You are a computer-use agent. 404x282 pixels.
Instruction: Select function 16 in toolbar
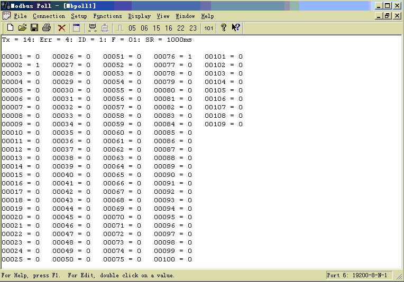(168, 28)
